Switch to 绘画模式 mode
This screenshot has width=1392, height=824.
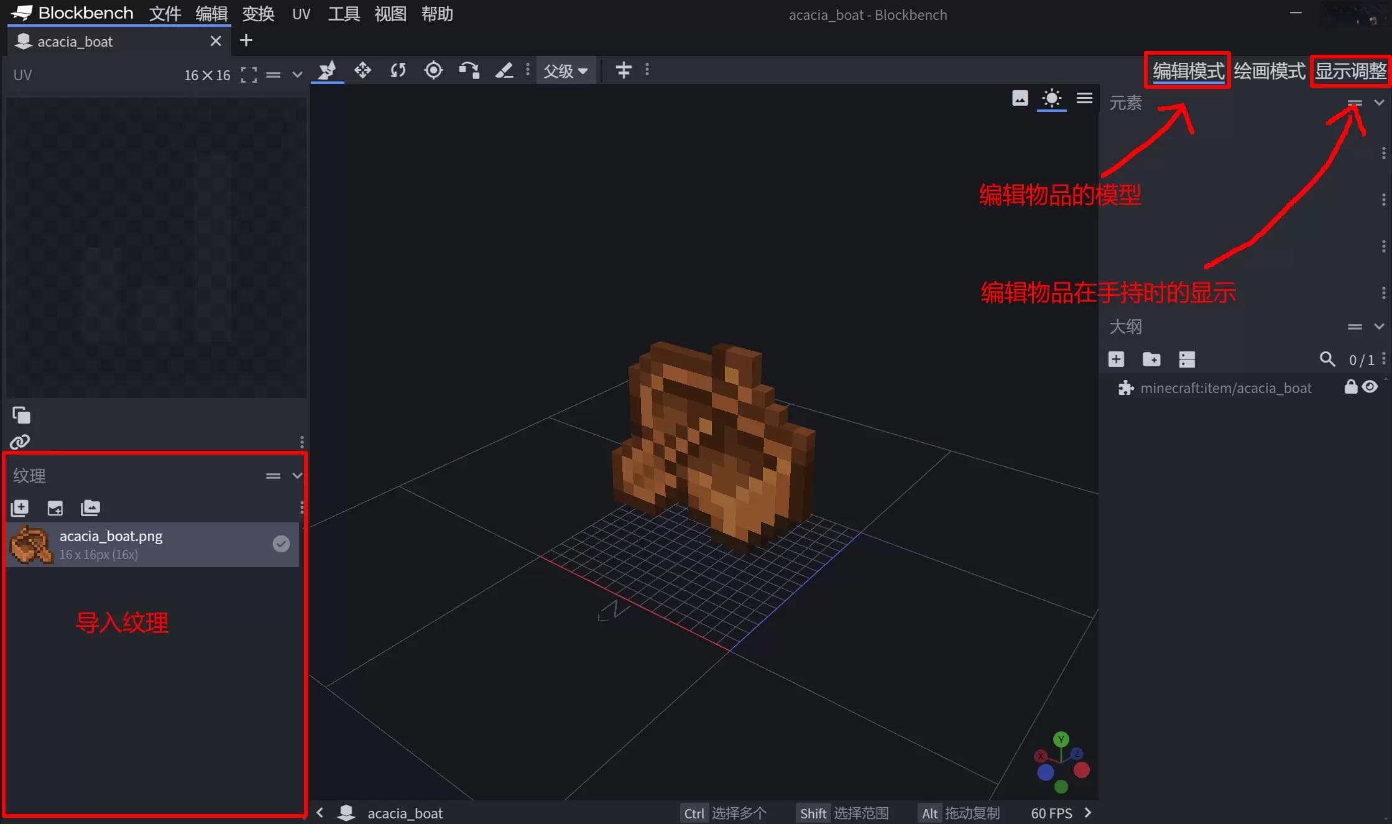pos(1270,70)
